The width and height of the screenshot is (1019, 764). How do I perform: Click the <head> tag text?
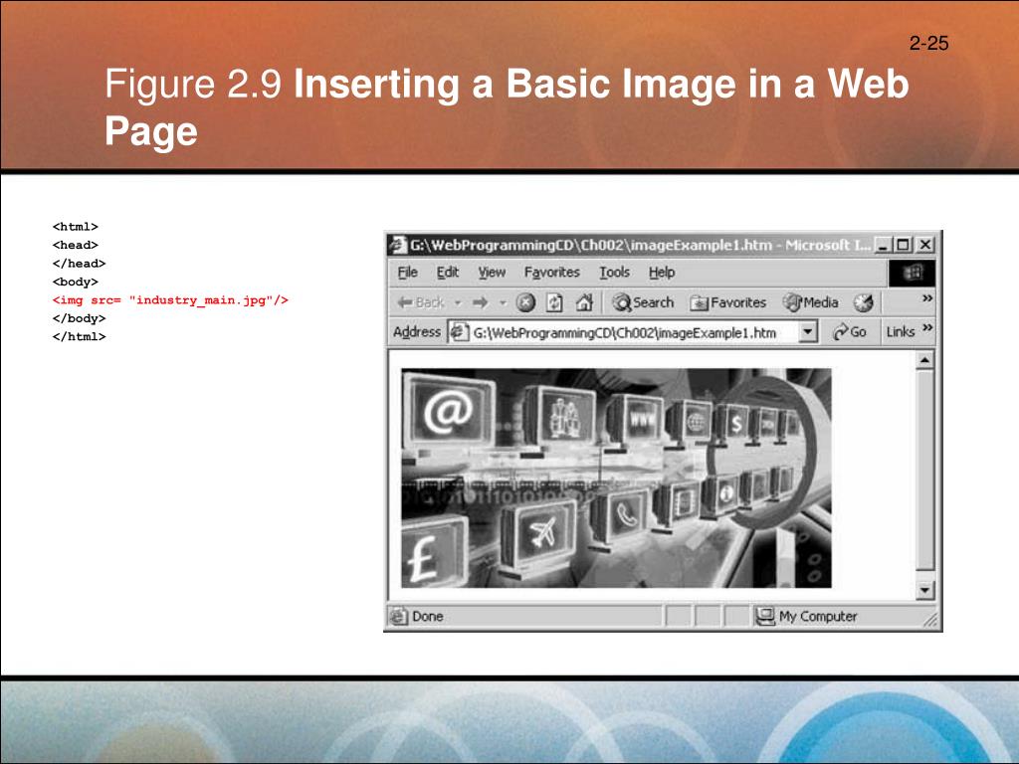click(x=76, y=245)
